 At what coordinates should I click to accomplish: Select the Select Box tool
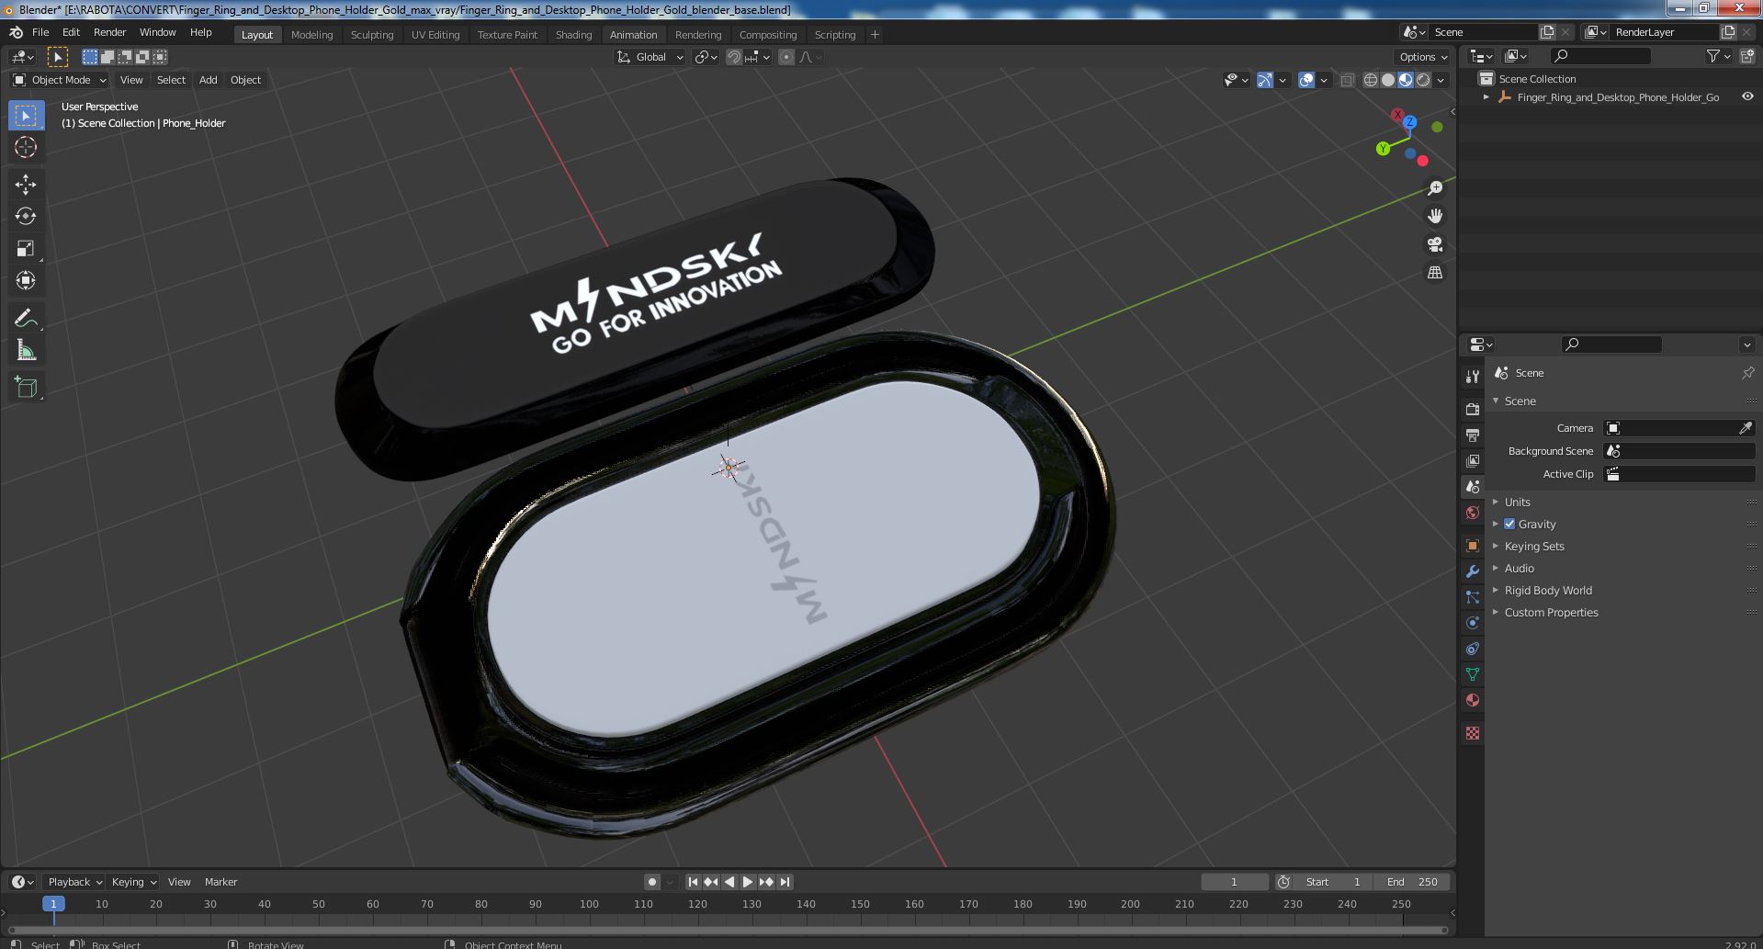[26, 116]
